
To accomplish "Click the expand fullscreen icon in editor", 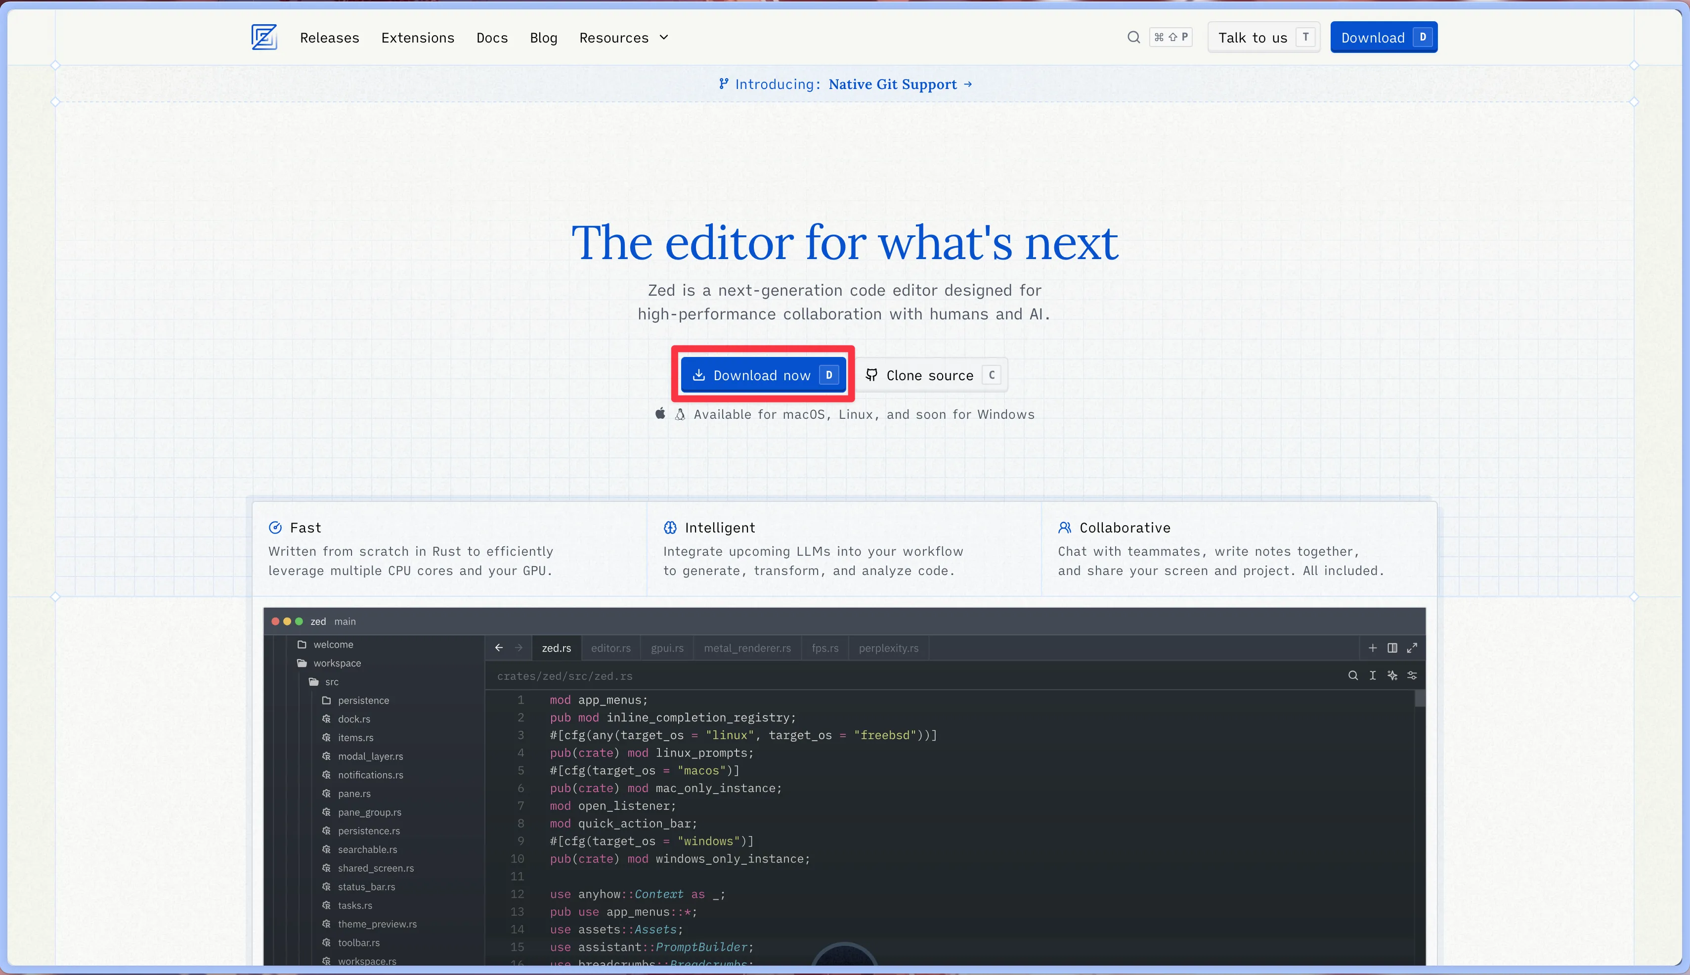I will click(1412, 648).
